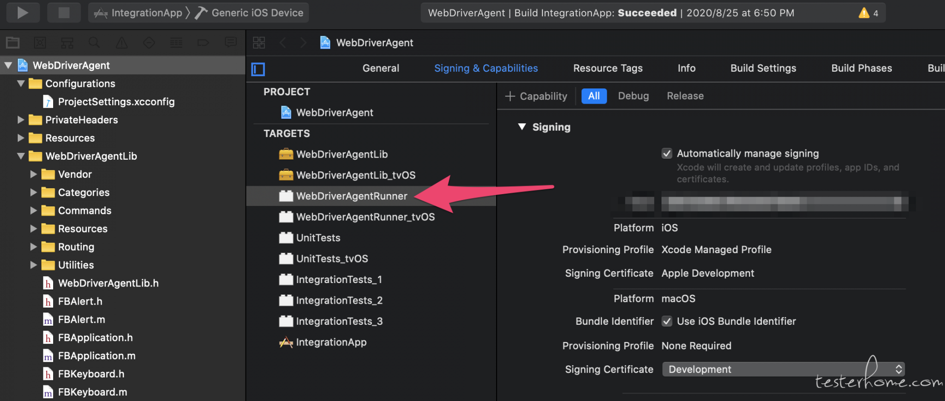Image resolution: width=945 pixels, height=401 pixels.
Task: Open the Debug navigator
Action: click(176, 43)
